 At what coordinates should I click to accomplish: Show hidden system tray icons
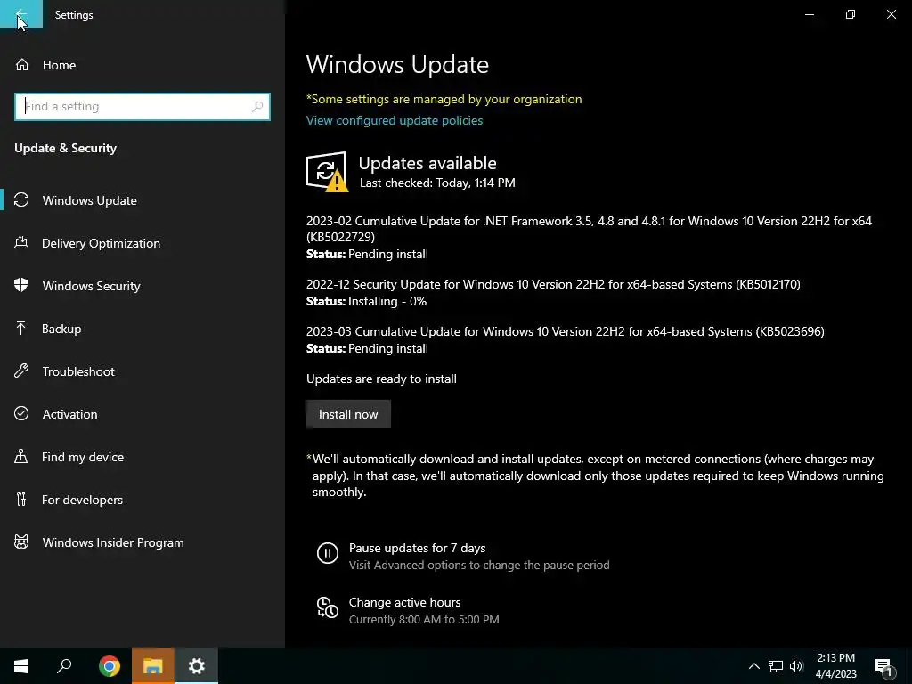point(753,666)
